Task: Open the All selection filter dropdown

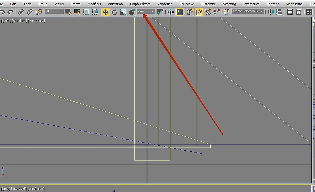Action: 54,11
